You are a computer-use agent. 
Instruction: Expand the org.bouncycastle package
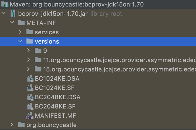(x=12, y=125)
